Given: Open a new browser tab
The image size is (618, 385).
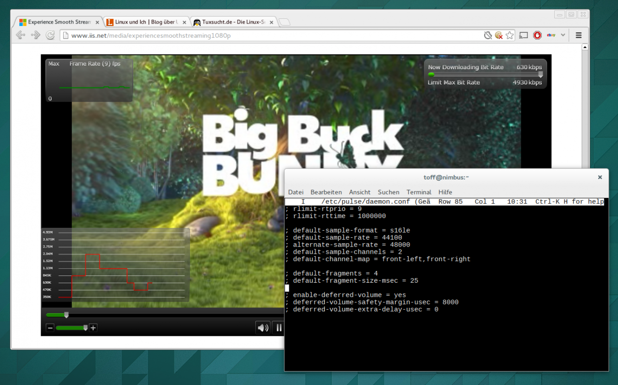Looking at the screenshot, I should tap(285, 22).
